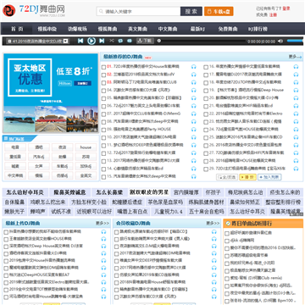305x305 pixels.
Task: Play the current track in the player bar
Action: click(x=91, y=41)
